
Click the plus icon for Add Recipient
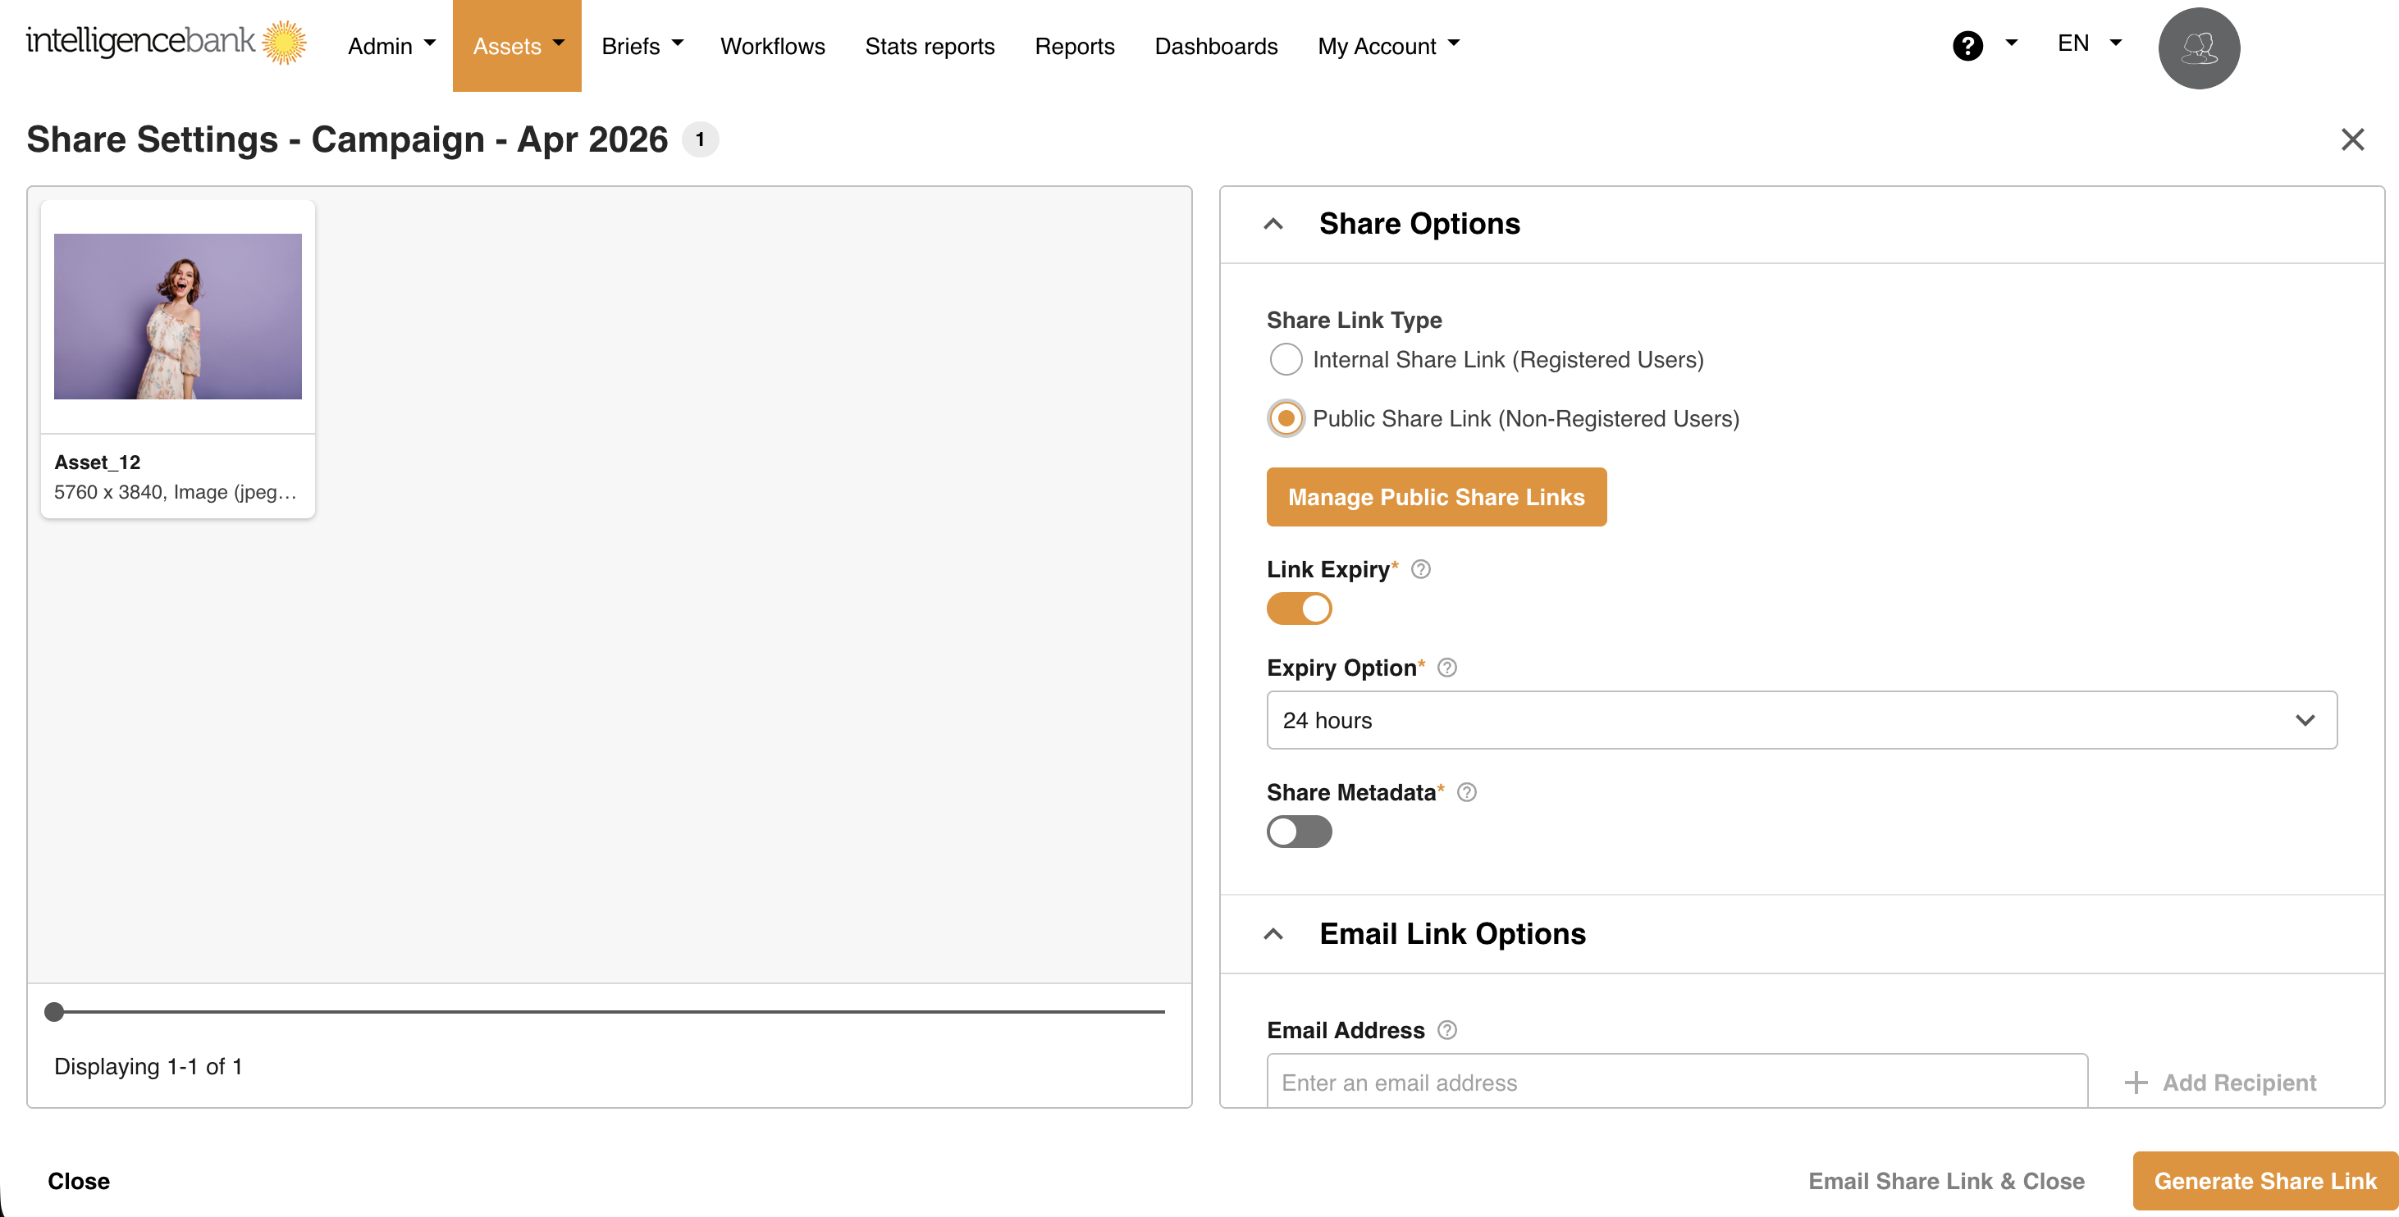click(x=2136, y=1082)
